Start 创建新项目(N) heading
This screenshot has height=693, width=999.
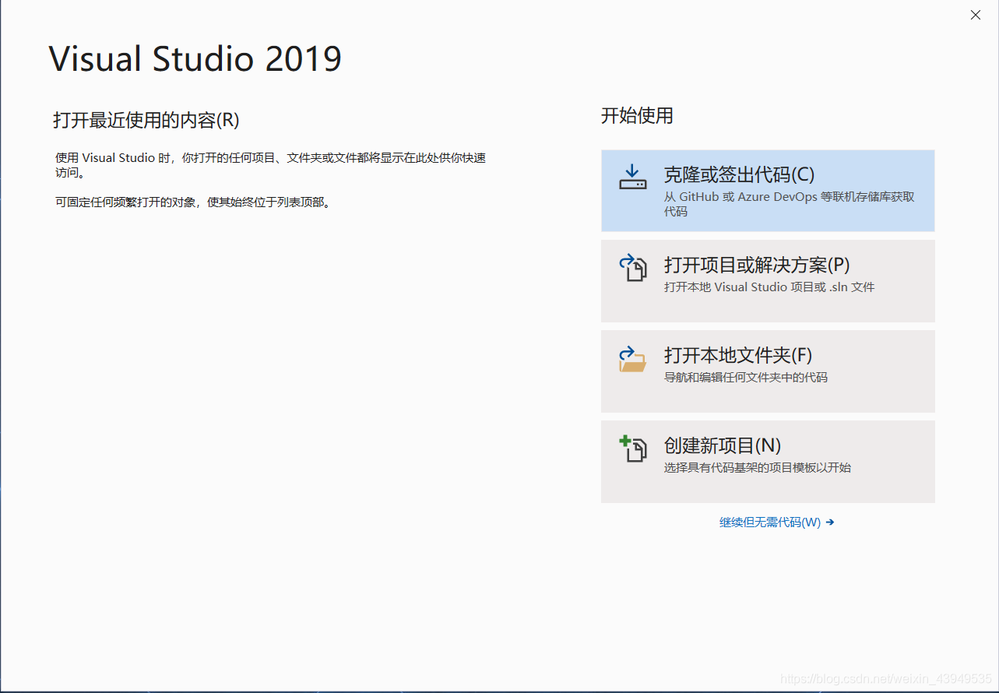[x=723, y=445]
